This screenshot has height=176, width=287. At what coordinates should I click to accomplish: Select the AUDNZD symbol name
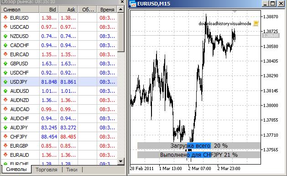20,100
